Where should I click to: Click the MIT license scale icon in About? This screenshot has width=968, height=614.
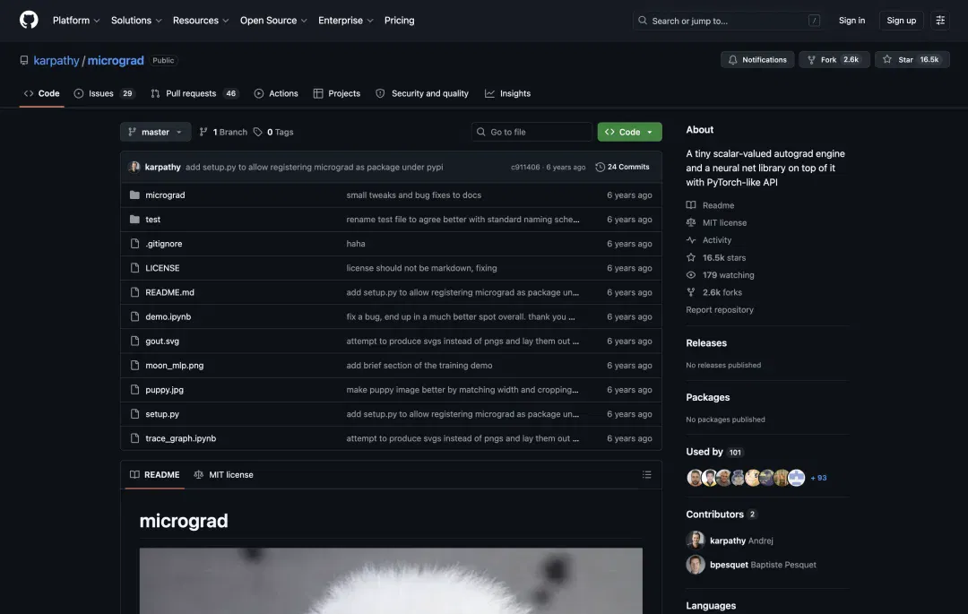pos(691,223)
